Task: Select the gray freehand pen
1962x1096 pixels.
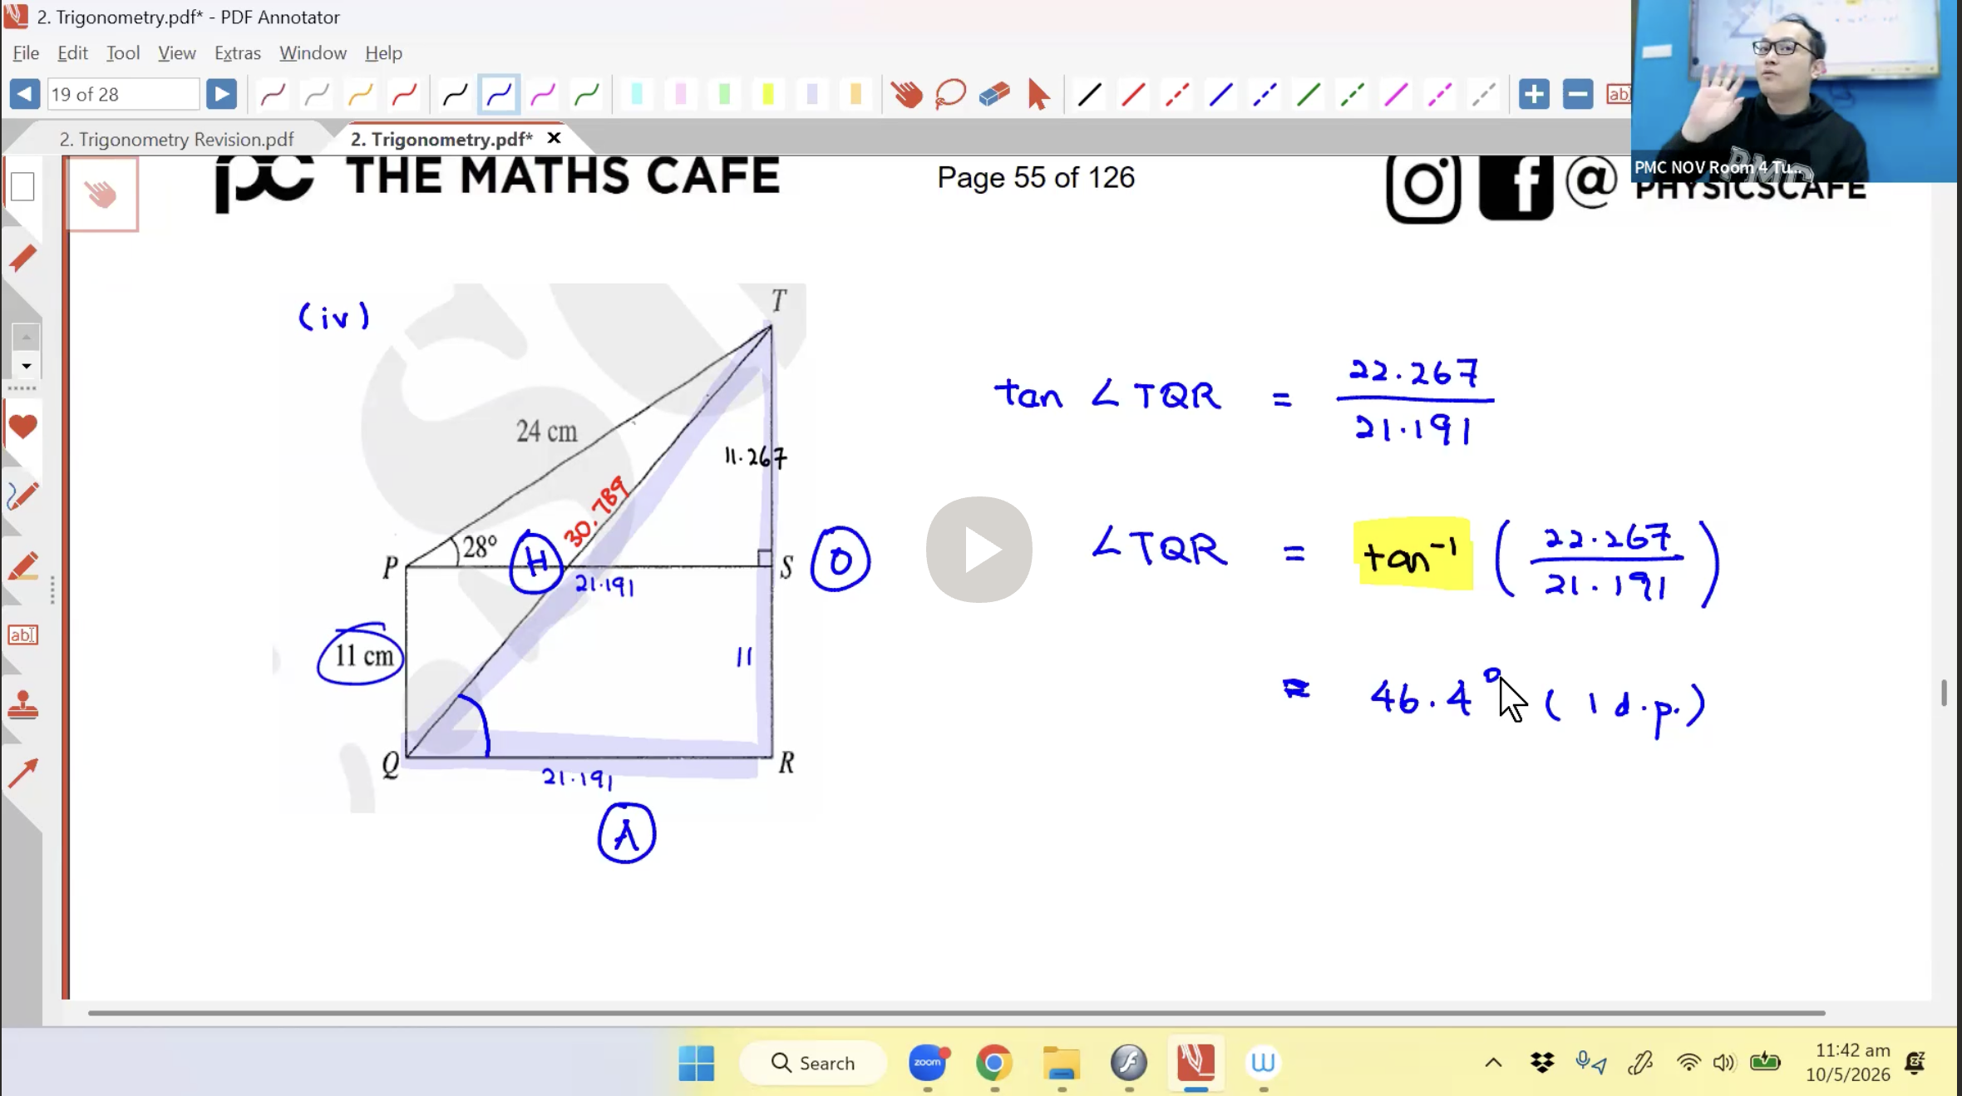Action: (x=317, y=95)
